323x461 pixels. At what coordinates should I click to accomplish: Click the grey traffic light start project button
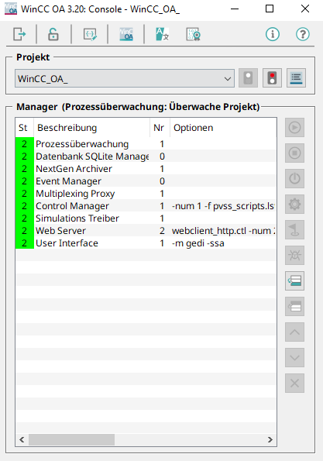pyautogui.click(x=248, y=78)
